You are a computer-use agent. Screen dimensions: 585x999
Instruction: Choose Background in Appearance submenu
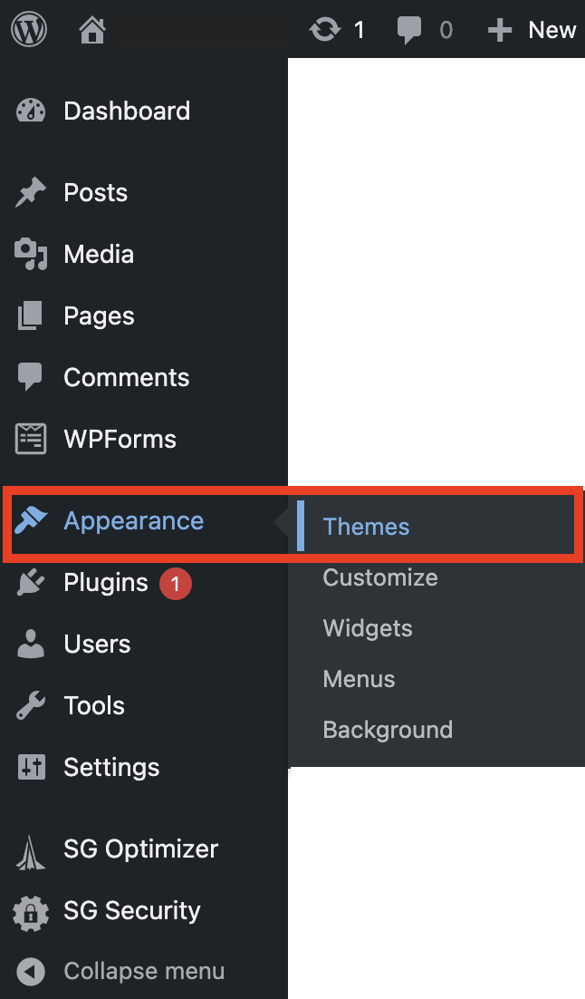(388, 730)
